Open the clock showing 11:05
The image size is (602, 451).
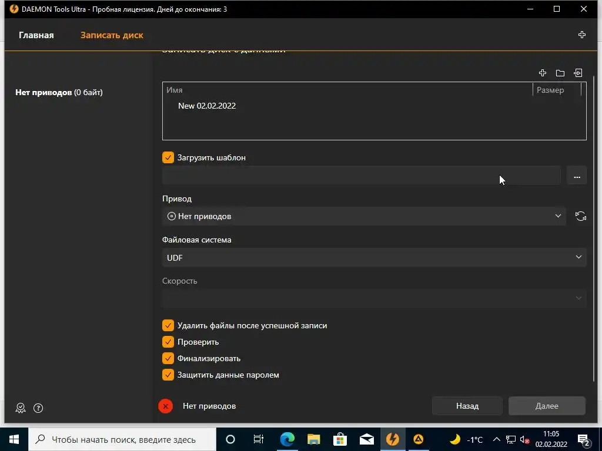551,439
